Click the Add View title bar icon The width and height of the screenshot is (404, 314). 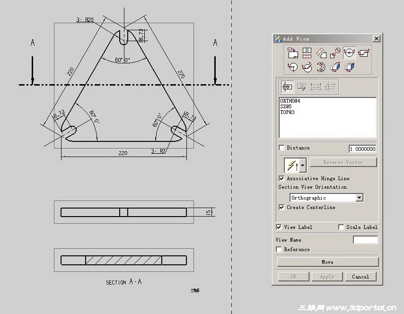[x=278, y=39]
